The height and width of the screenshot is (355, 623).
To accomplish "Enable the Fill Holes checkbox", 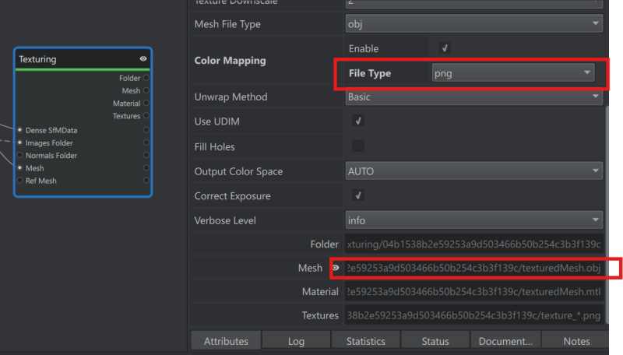I will [358, 146].
